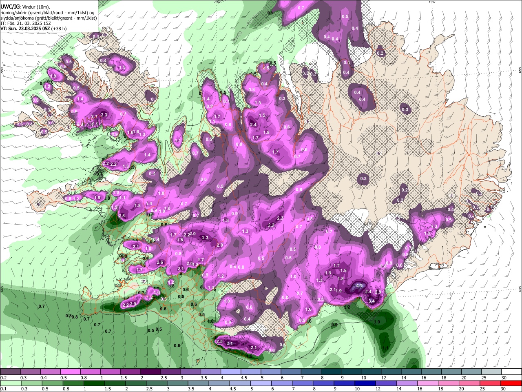Click the 'slydda/snjókoma (grátt/bleikt/grænt' description line

[x=49, y=18]
